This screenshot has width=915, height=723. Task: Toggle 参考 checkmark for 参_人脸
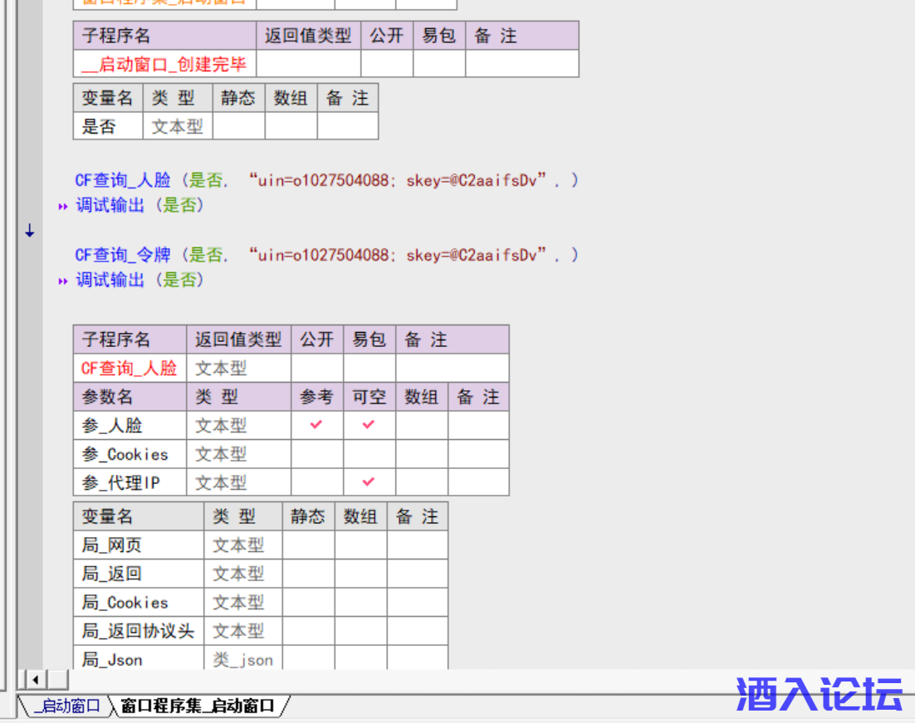click(x=316, y=425)
